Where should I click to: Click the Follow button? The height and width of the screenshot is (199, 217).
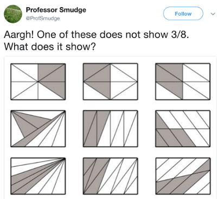(183, 14)
